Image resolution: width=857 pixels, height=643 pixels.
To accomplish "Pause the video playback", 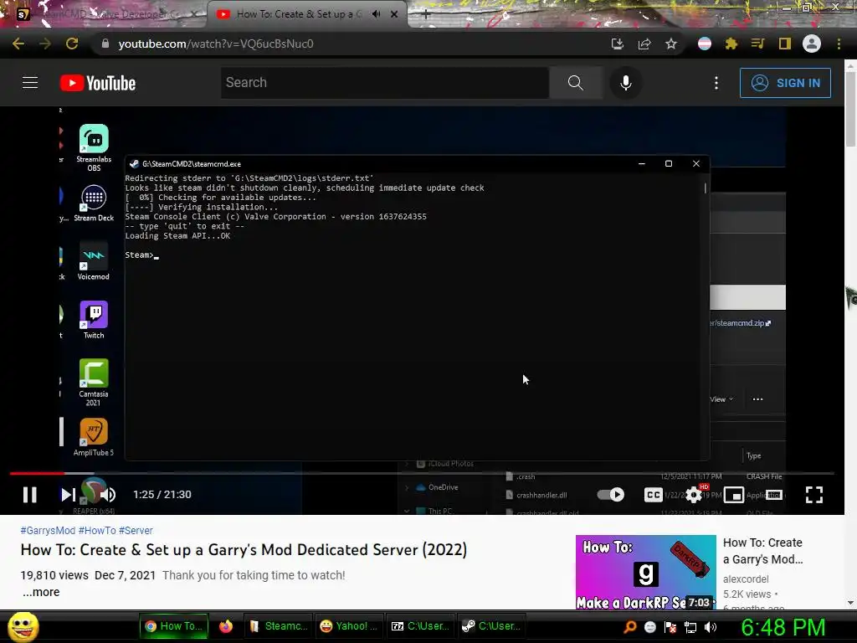I will (30, 495).
